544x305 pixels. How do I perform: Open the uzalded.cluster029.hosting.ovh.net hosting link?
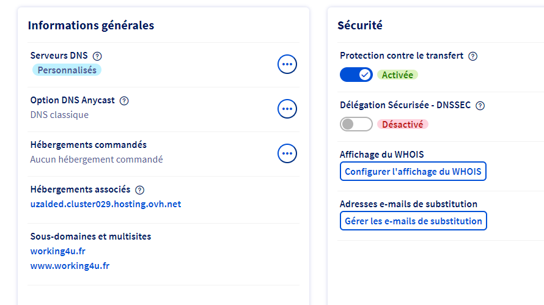point(106,204)
